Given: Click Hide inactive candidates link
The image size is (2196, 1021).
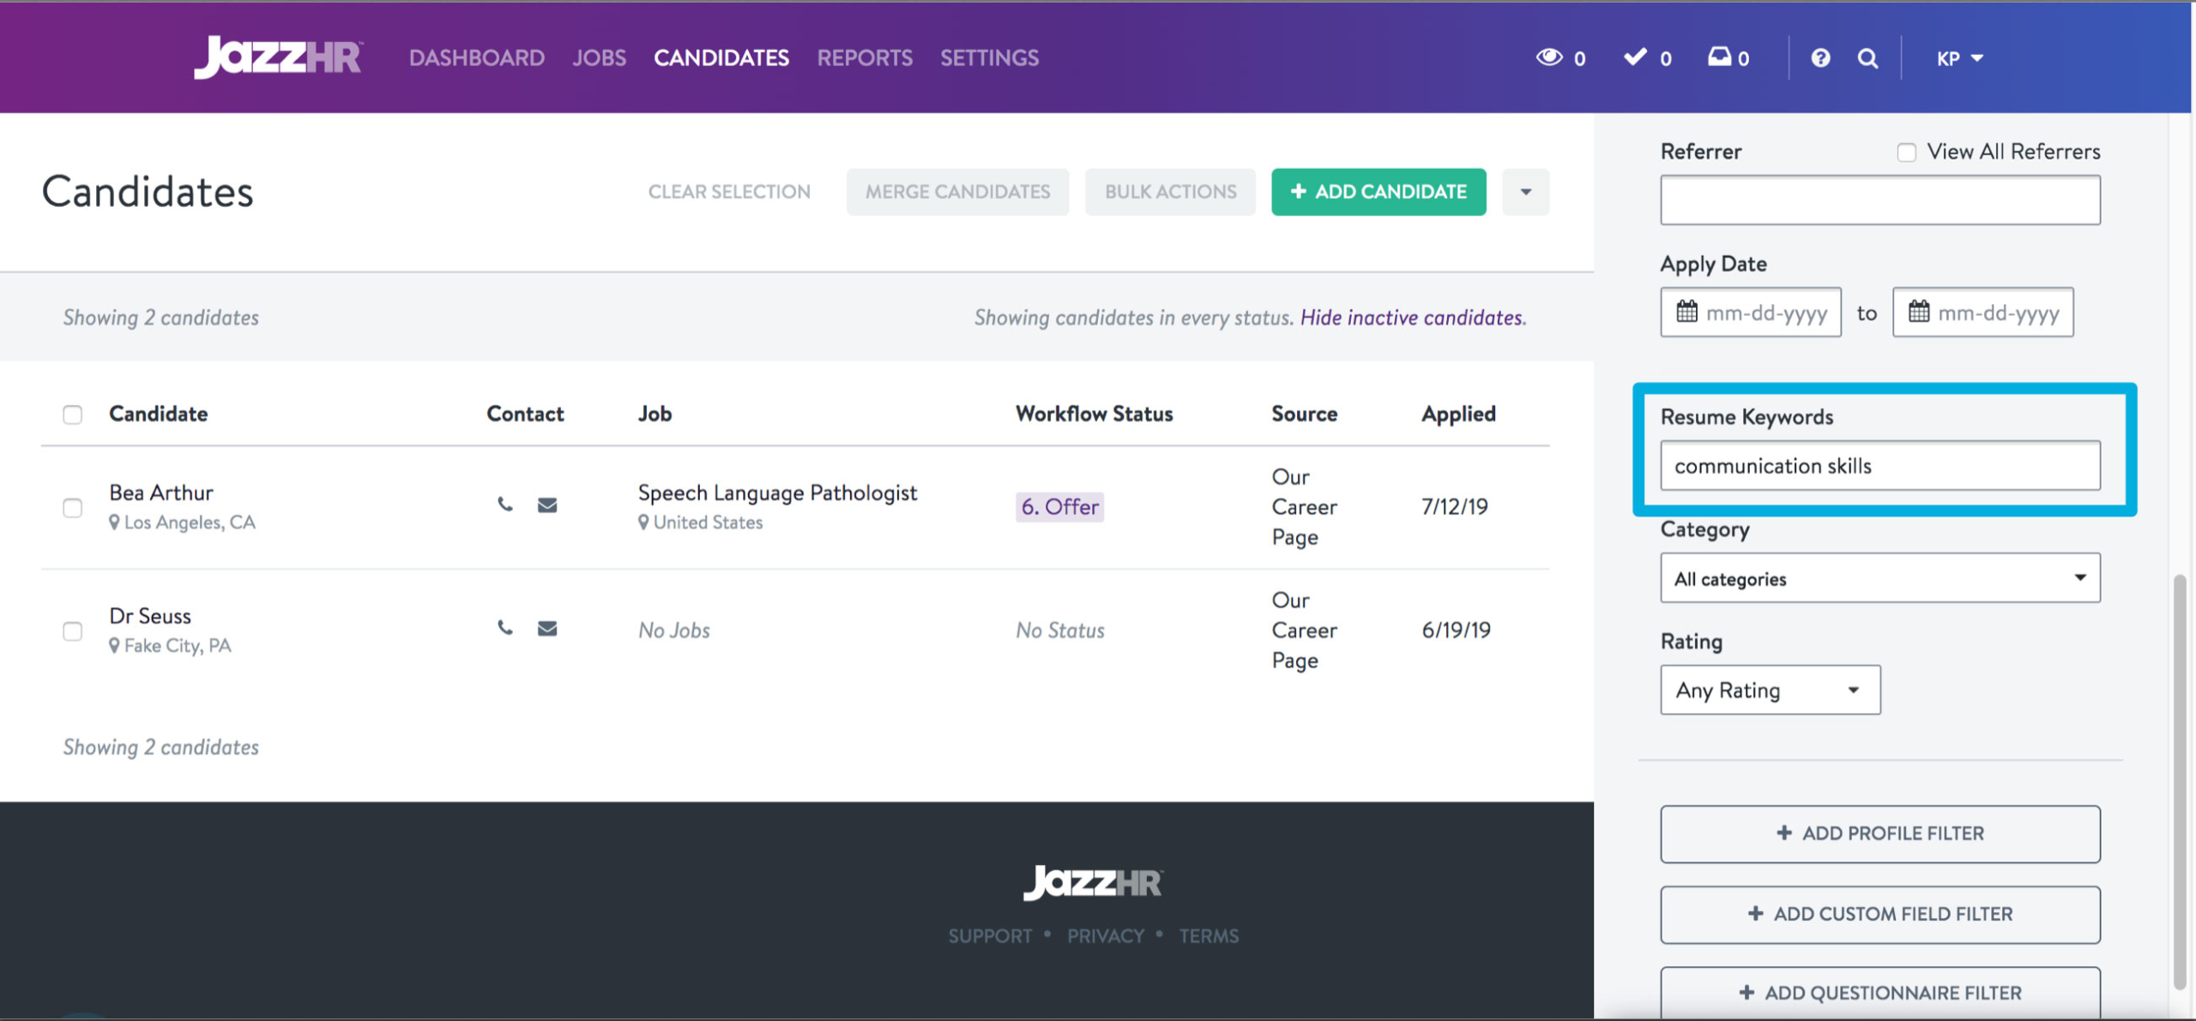Looking at the screenshot, I should 1409,317.
